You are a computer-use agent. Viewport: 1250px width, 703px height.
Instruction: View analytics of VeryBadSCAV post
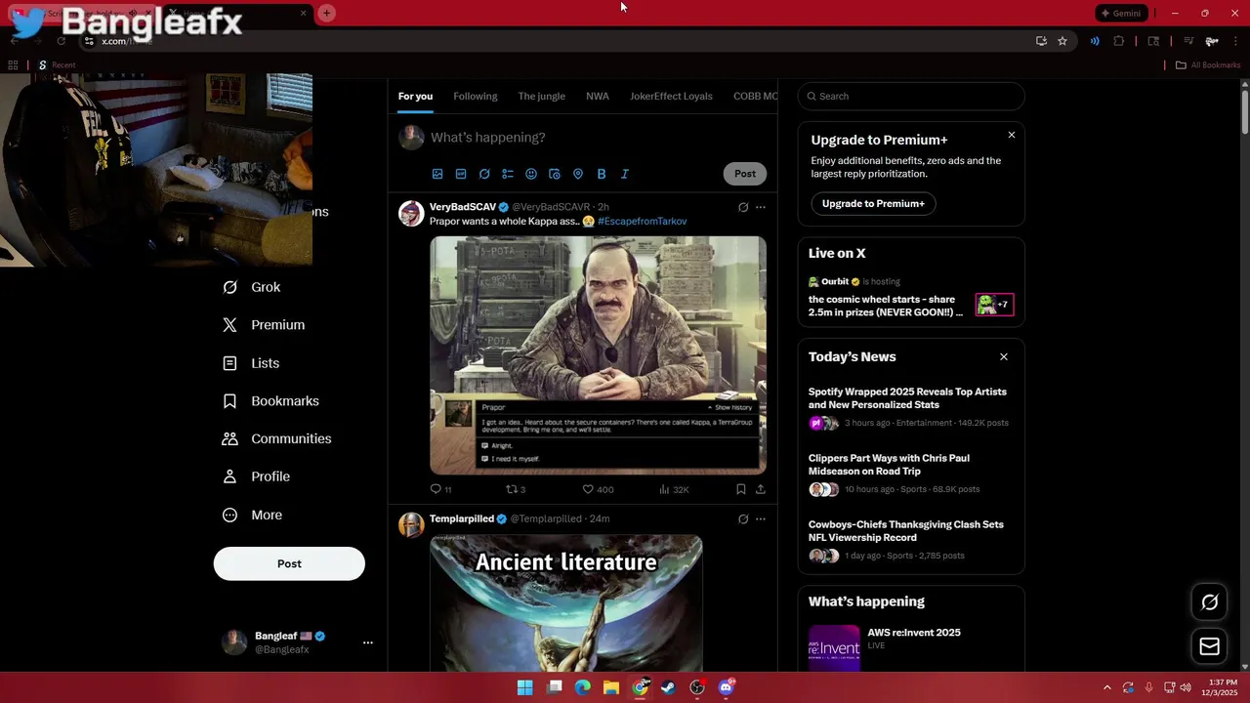[x=674, y=489]
